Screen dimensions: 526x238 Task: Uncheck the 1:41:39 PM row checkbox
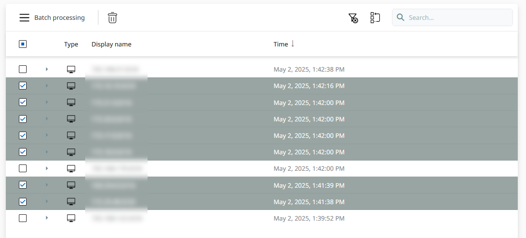click(23, 185)
